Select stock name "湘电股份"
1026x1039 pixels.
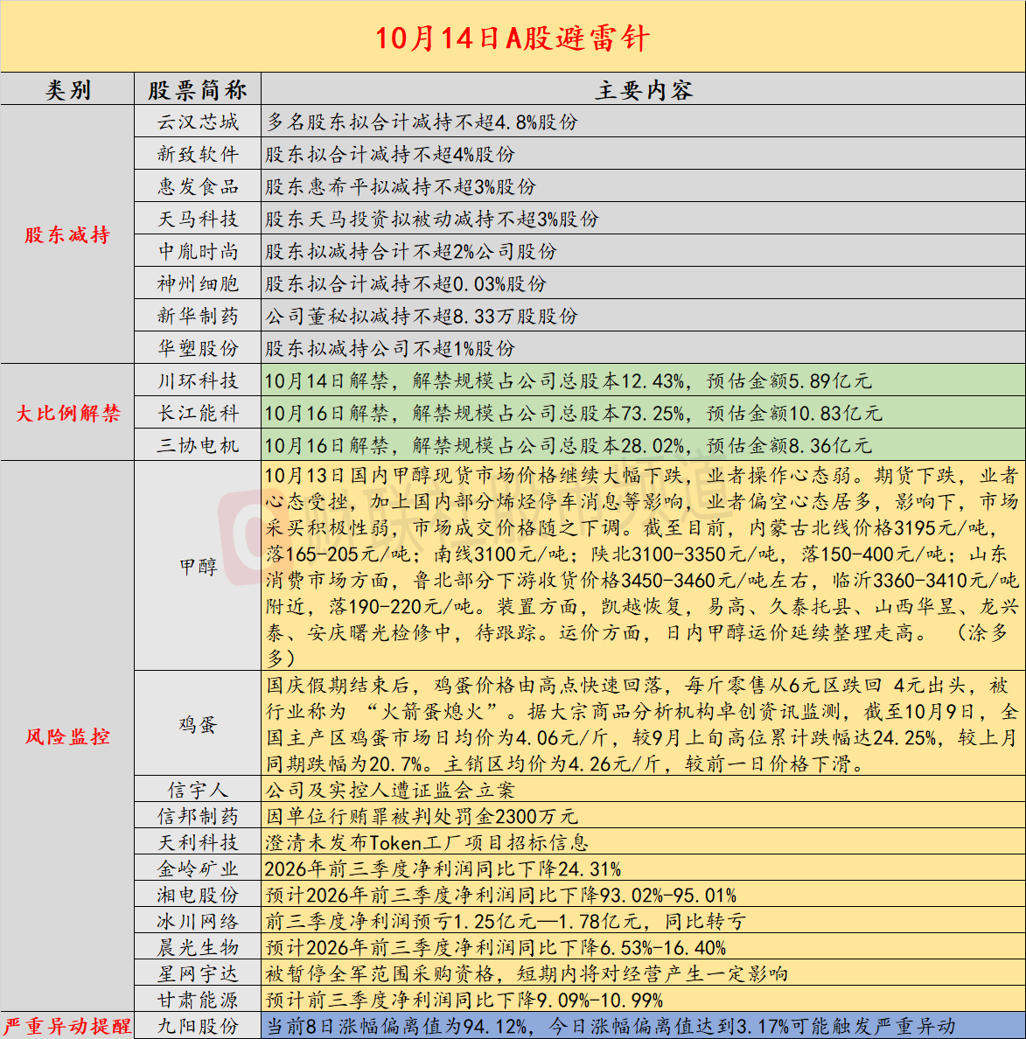click(198, 895)
